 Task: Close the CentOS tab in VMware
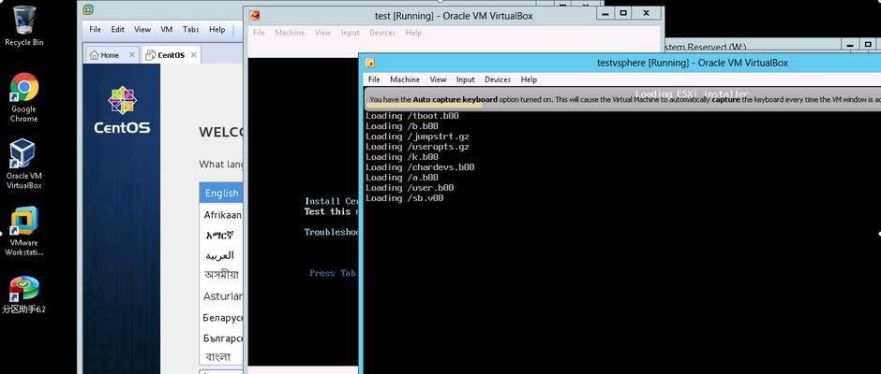point(194,54)
